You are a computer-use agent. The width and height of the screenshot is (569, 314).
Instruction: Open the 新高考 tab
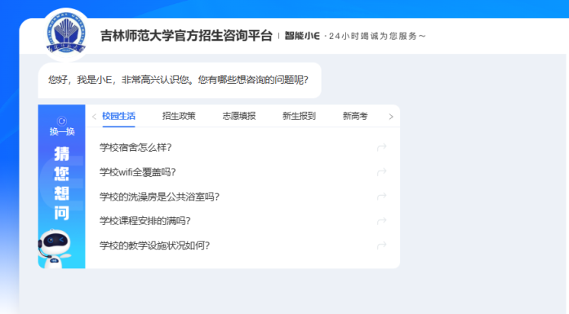click(355, 116)
